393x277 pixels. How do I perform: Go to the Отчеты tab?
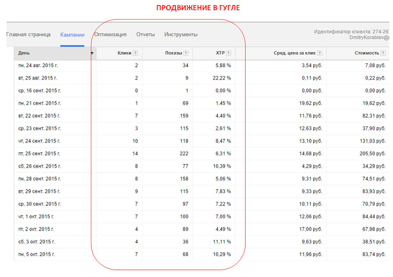tap(145, 35)
